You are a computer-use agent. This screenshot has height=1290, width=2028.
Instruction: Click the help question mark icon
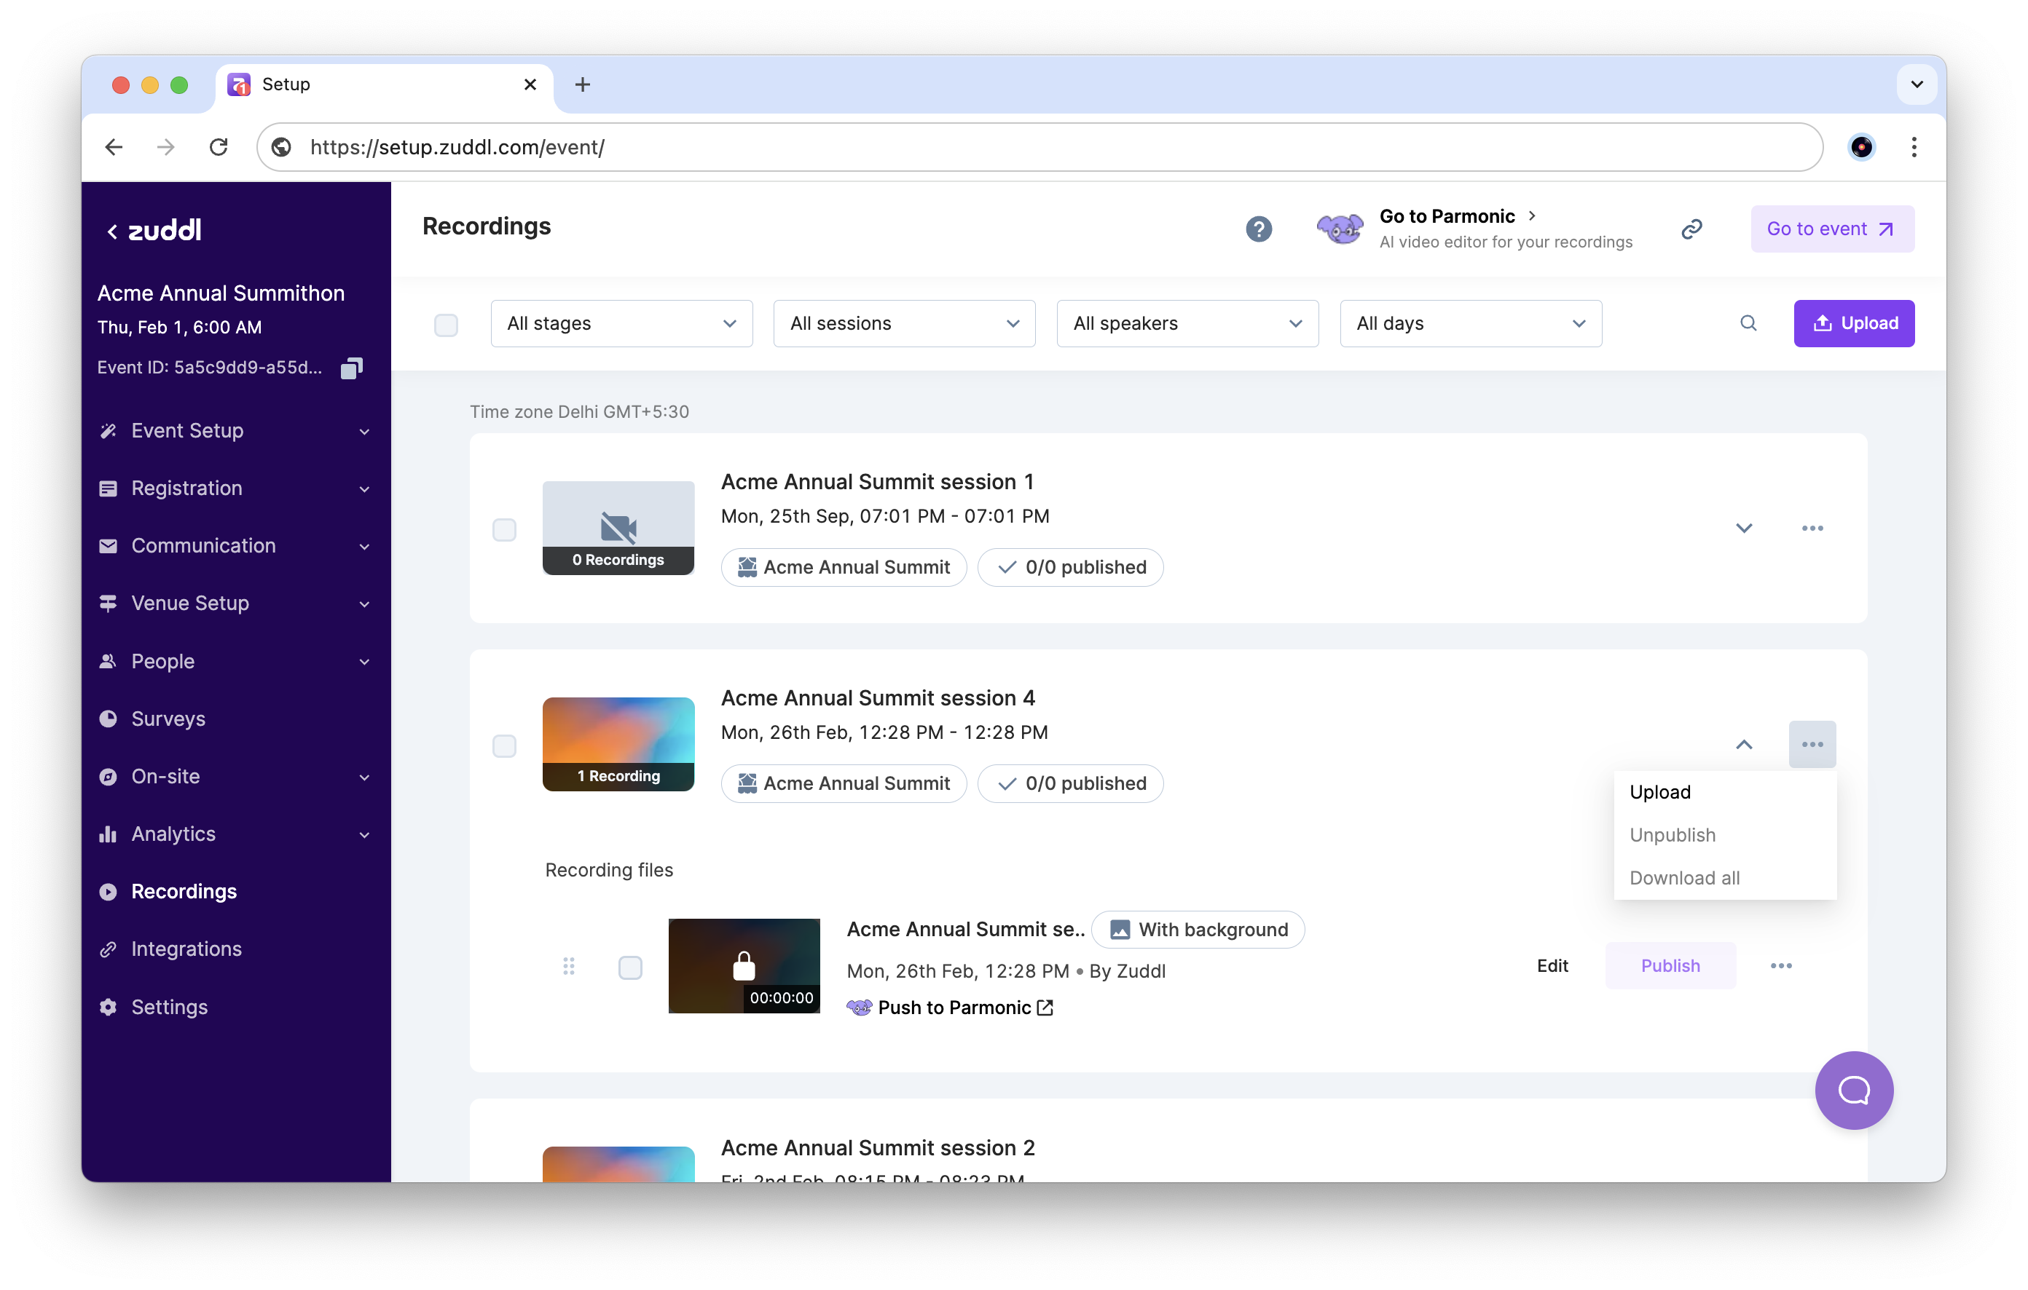pyautogui.click(x=1258, y=229)
